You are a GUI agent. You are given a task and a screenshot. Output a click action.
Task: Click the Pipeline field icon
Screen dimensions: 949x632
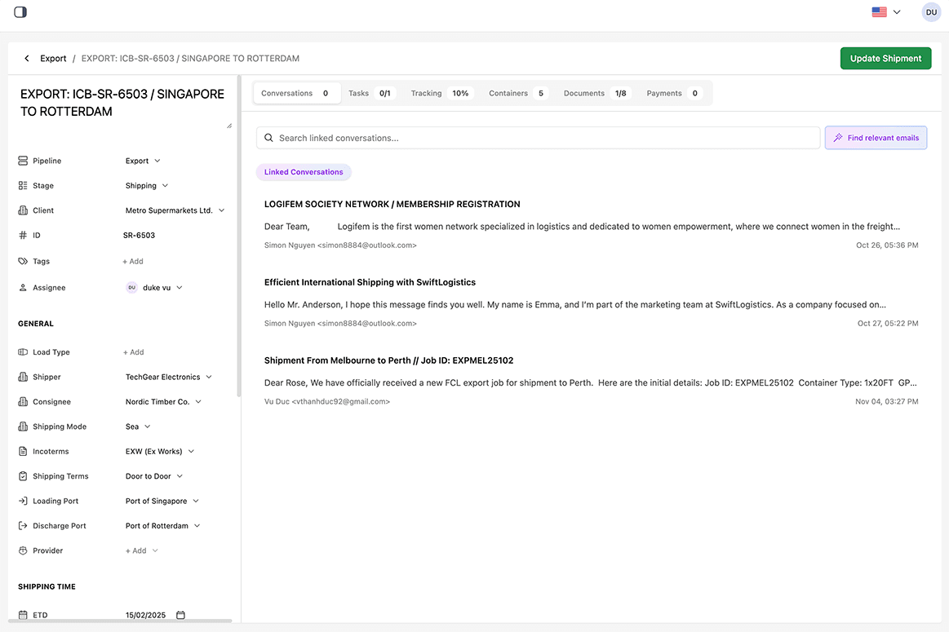click(23, 161)
